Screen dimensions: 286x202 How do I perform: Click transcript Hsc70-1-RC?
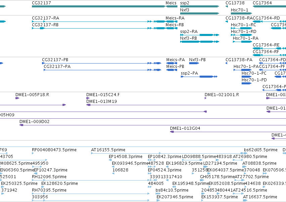tap(242, 28)
